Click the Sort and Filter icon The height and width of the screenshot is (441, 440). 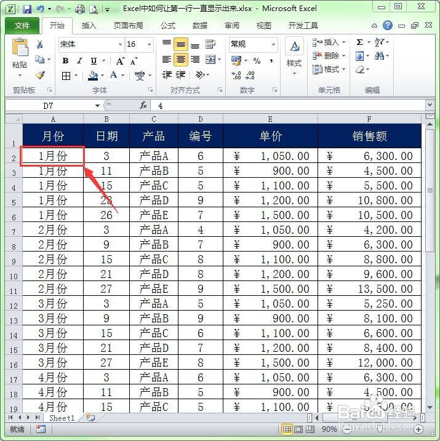click(379, 42)
